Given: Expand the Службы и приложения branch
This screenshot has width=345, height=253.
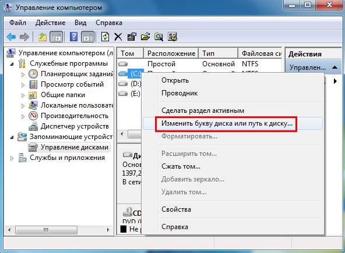Looking at the screenshot, I should 12,158.
